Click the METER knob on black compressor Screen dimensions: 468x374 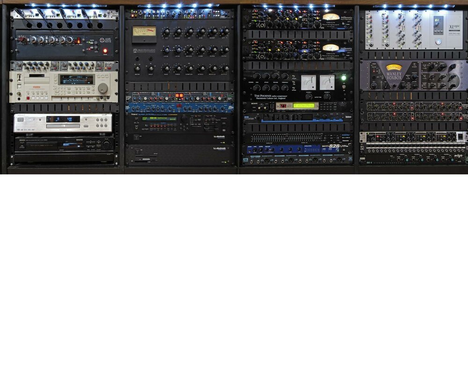(137, 69)
